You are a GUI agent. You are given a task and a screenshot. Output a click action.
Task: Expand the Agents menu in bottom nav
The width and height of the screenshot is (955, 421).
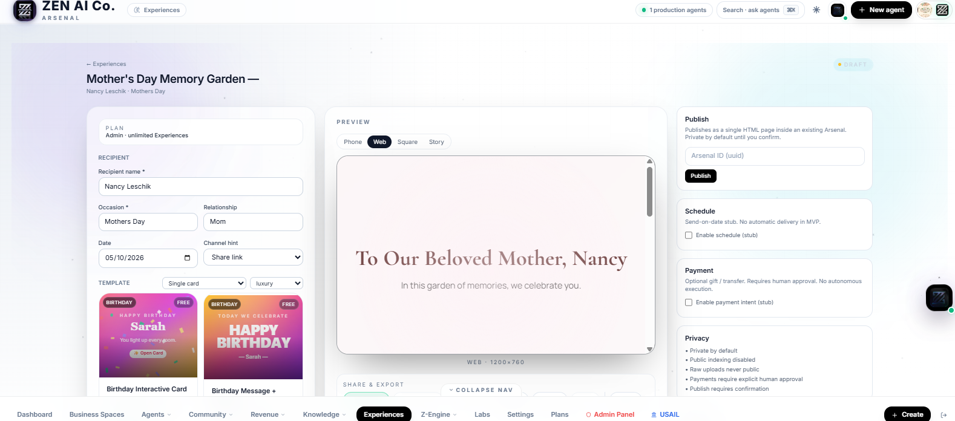point(156,414)
